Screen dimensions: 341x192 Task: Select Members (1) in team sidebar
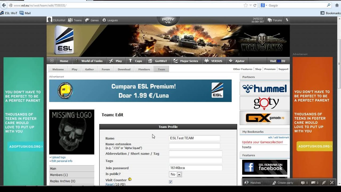coord(72,175)
